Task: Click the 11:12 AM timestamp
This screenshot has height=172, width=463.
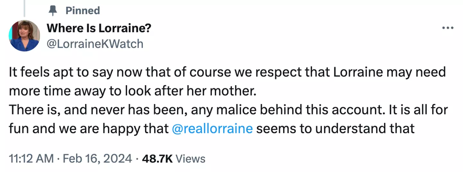Action: [31, 159]
